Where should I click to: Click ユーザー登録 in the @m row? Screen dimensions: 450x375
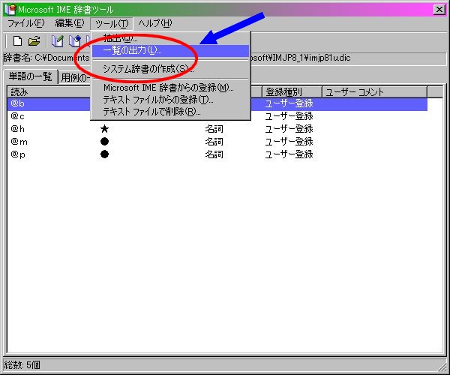289,142
